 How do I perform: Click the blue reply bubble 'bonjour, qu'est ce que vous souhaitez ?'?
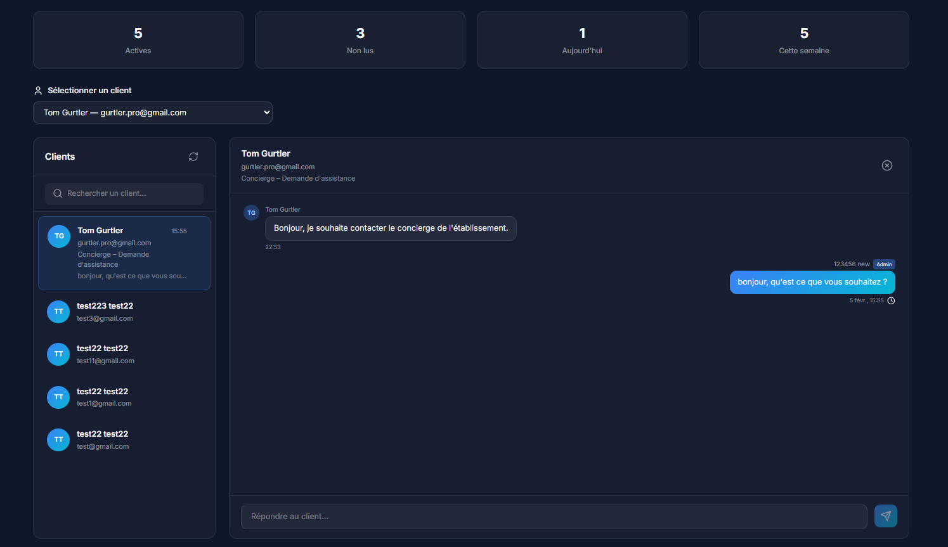click(x=812, y=282)
